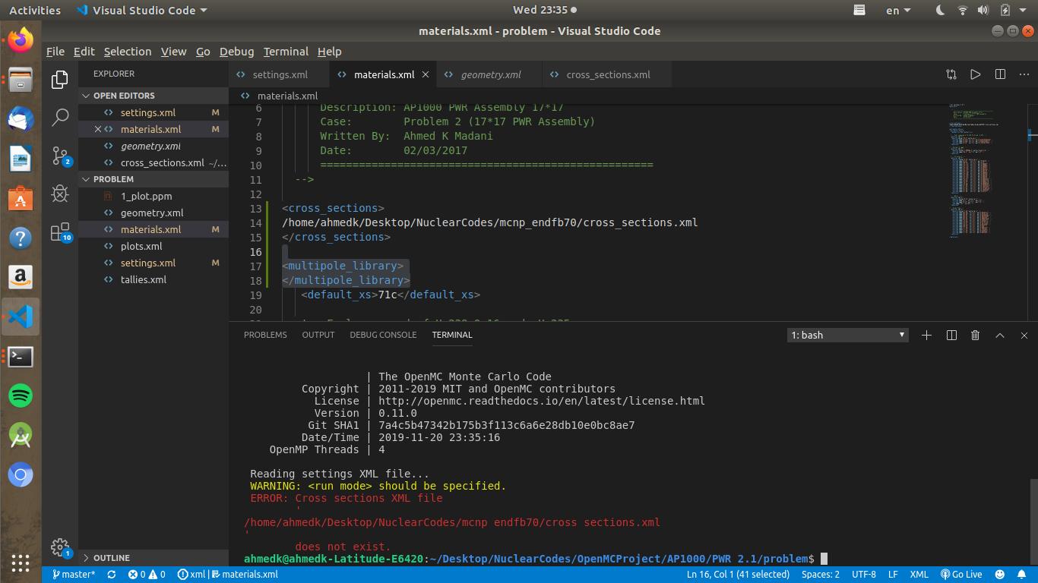Create a new terminal with plus icon
Image resolution: width=1038 pixels, height=583 pixels.
click(926, 335)
